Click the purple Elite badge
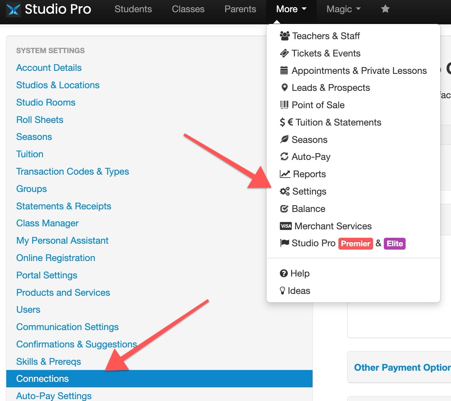451x401 pixels. tap(395, 243)
